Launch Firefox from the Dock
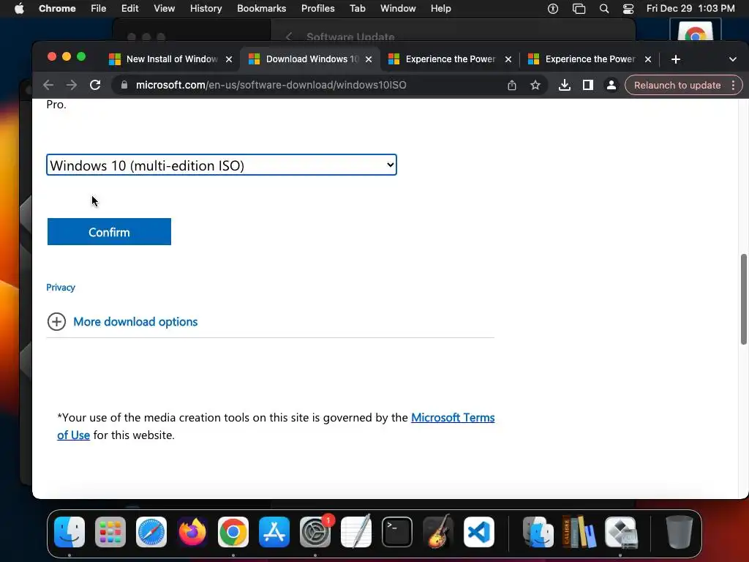Image resolution: width=749 pixels, height=562 pixels. point(192,532)
